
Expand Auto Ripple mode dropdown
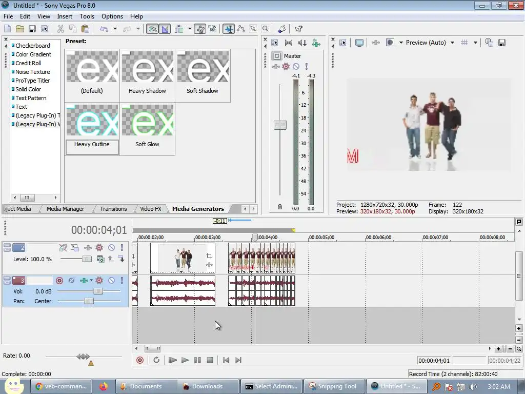click(x=190, y=29)
